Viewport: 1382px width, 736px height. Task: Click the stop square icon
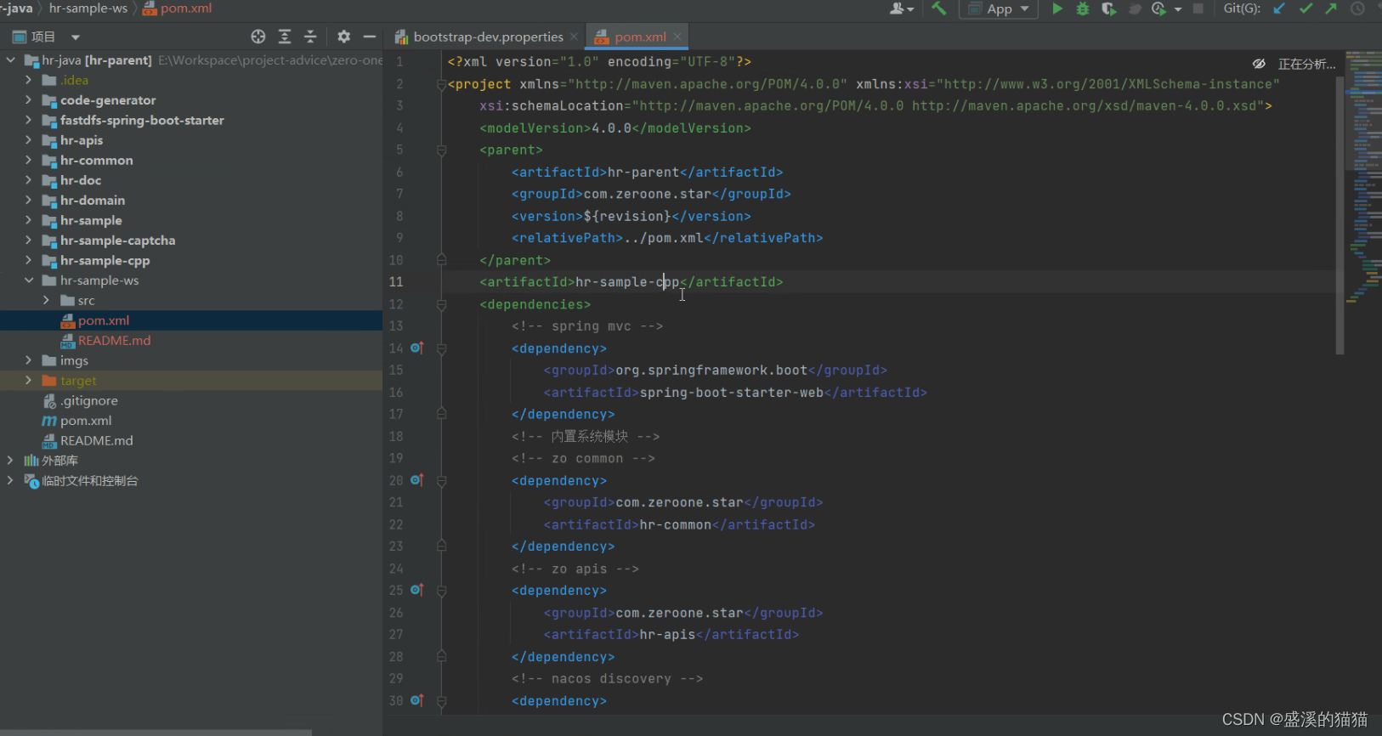[1198, 8]
